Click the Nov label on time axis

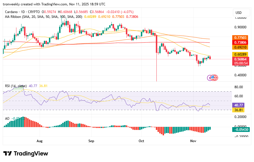(193, 141)
